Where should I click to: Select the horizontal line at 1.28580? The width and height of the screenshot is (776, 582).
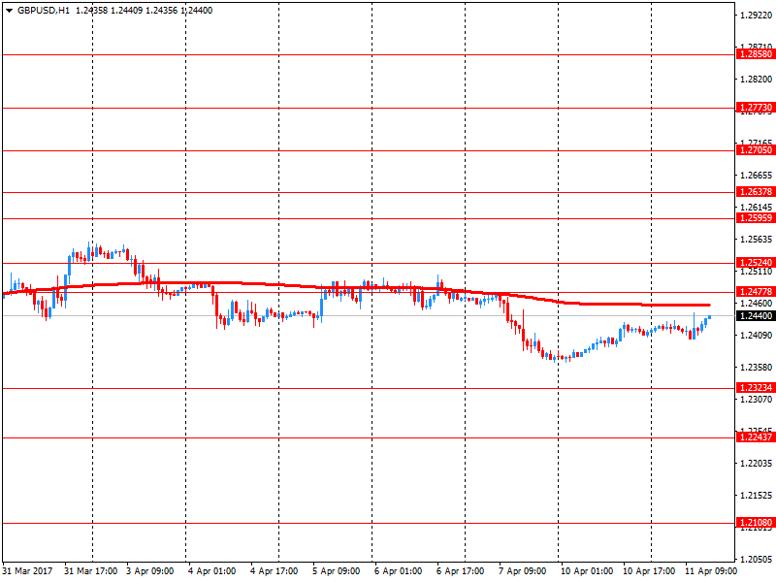[x=369, y=55]
